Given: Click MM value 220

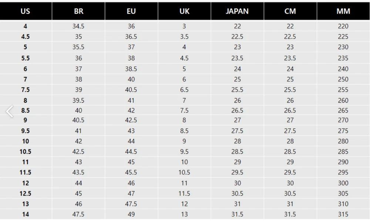Looking at the screenshot, I should pyautogui.click(x=343, y=26).
